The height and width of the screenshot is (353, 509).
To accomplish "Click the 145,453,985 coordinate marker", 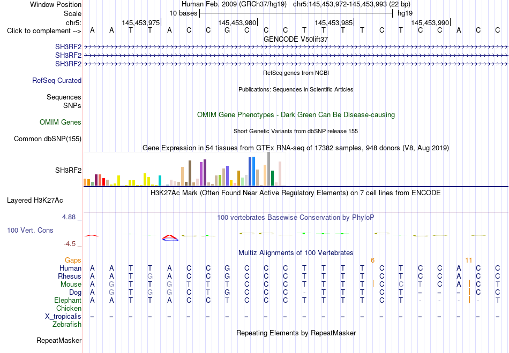I will 334,22.
